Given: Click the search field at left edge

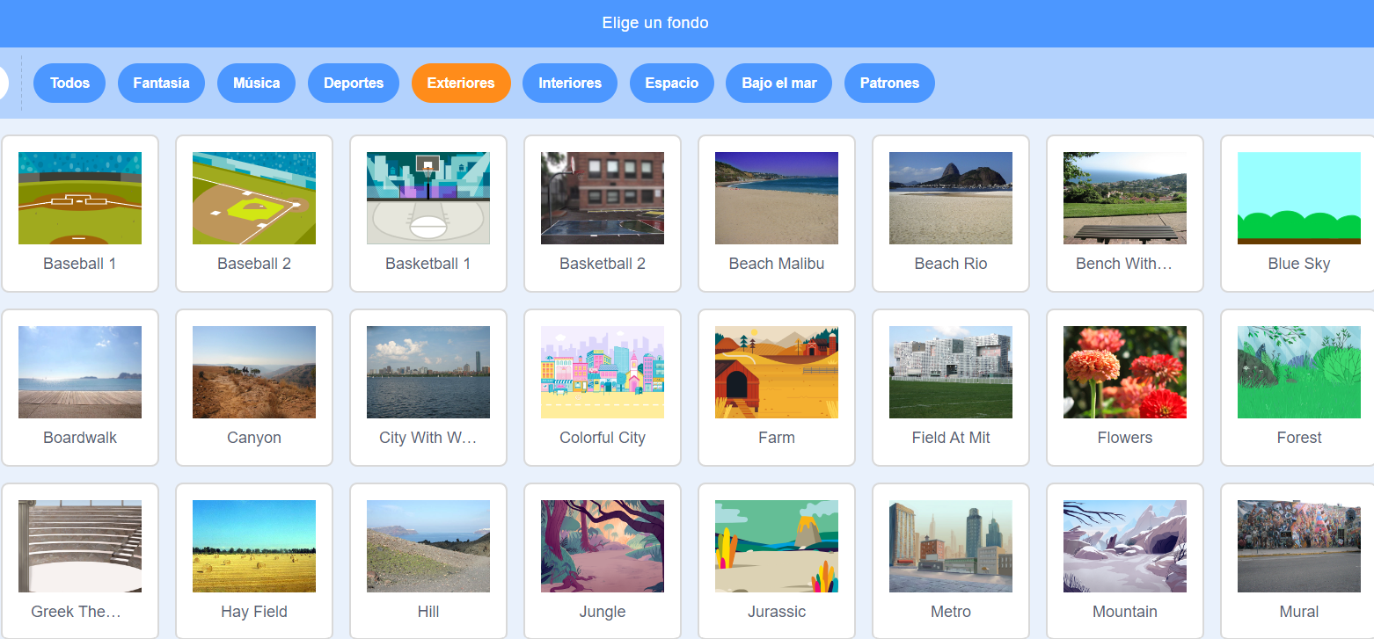Looking at the screenshot, I should click(4, 84).
